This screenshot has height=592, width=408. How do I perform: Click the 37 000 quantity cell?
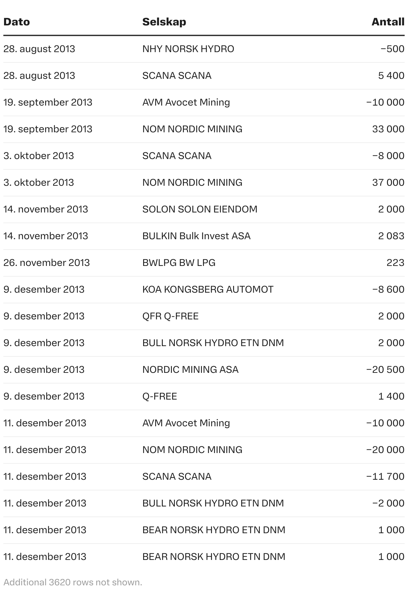(x=388, y=183)
